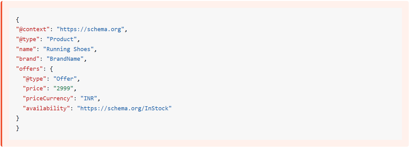Select the "INR" currency value

(90, 98)
